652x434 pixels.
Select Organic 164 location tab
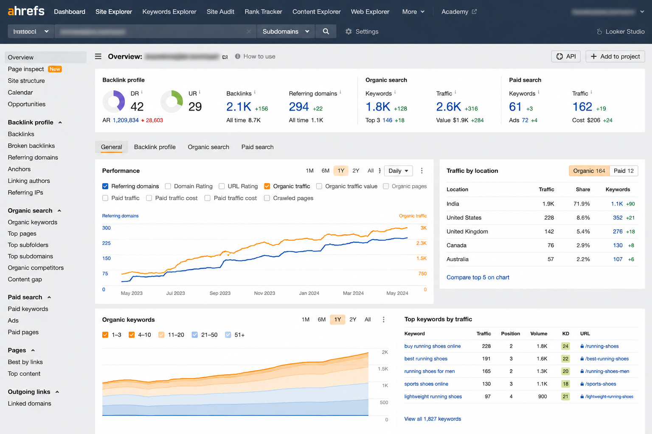click(589, 171)
